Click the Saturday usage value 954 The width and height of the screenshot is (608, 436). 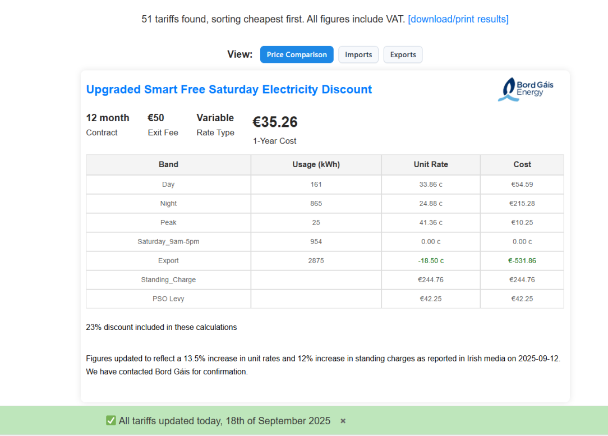coord(316,241)
